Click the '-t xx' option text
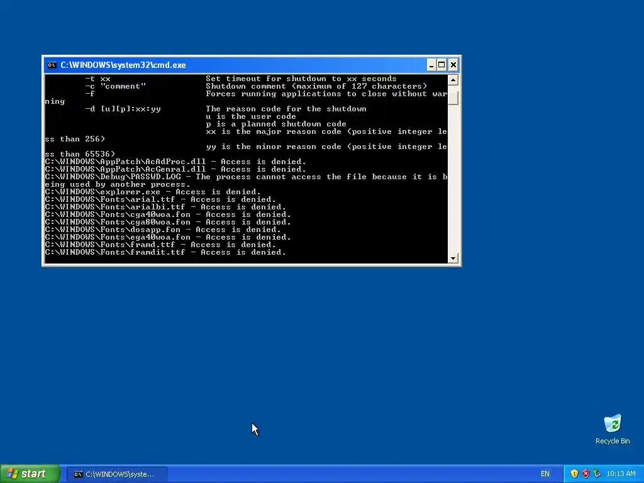Viewport: 644px width, 483px height. (97, 79)
